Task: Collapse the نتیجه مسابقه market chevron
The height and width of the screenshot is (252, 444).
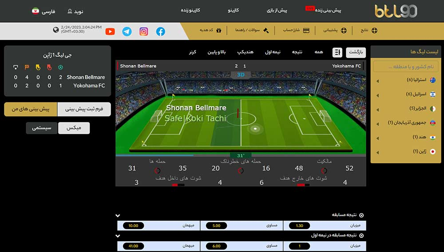Action: point(118,216)
